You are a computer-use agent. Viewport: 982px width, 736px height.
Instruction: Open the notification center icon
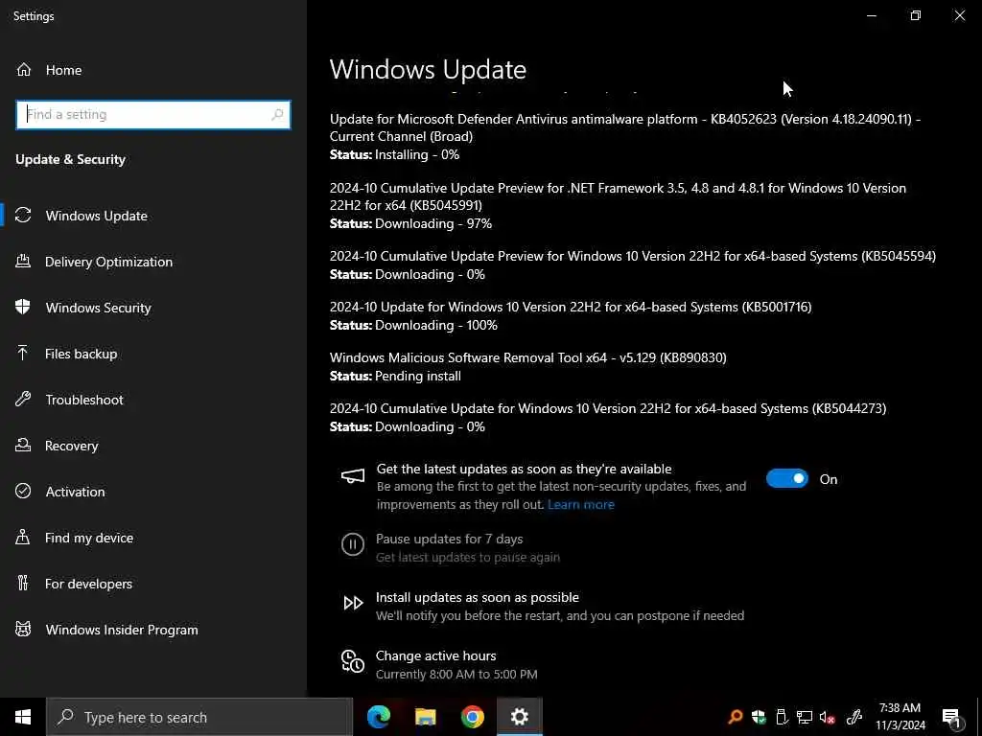950,717
